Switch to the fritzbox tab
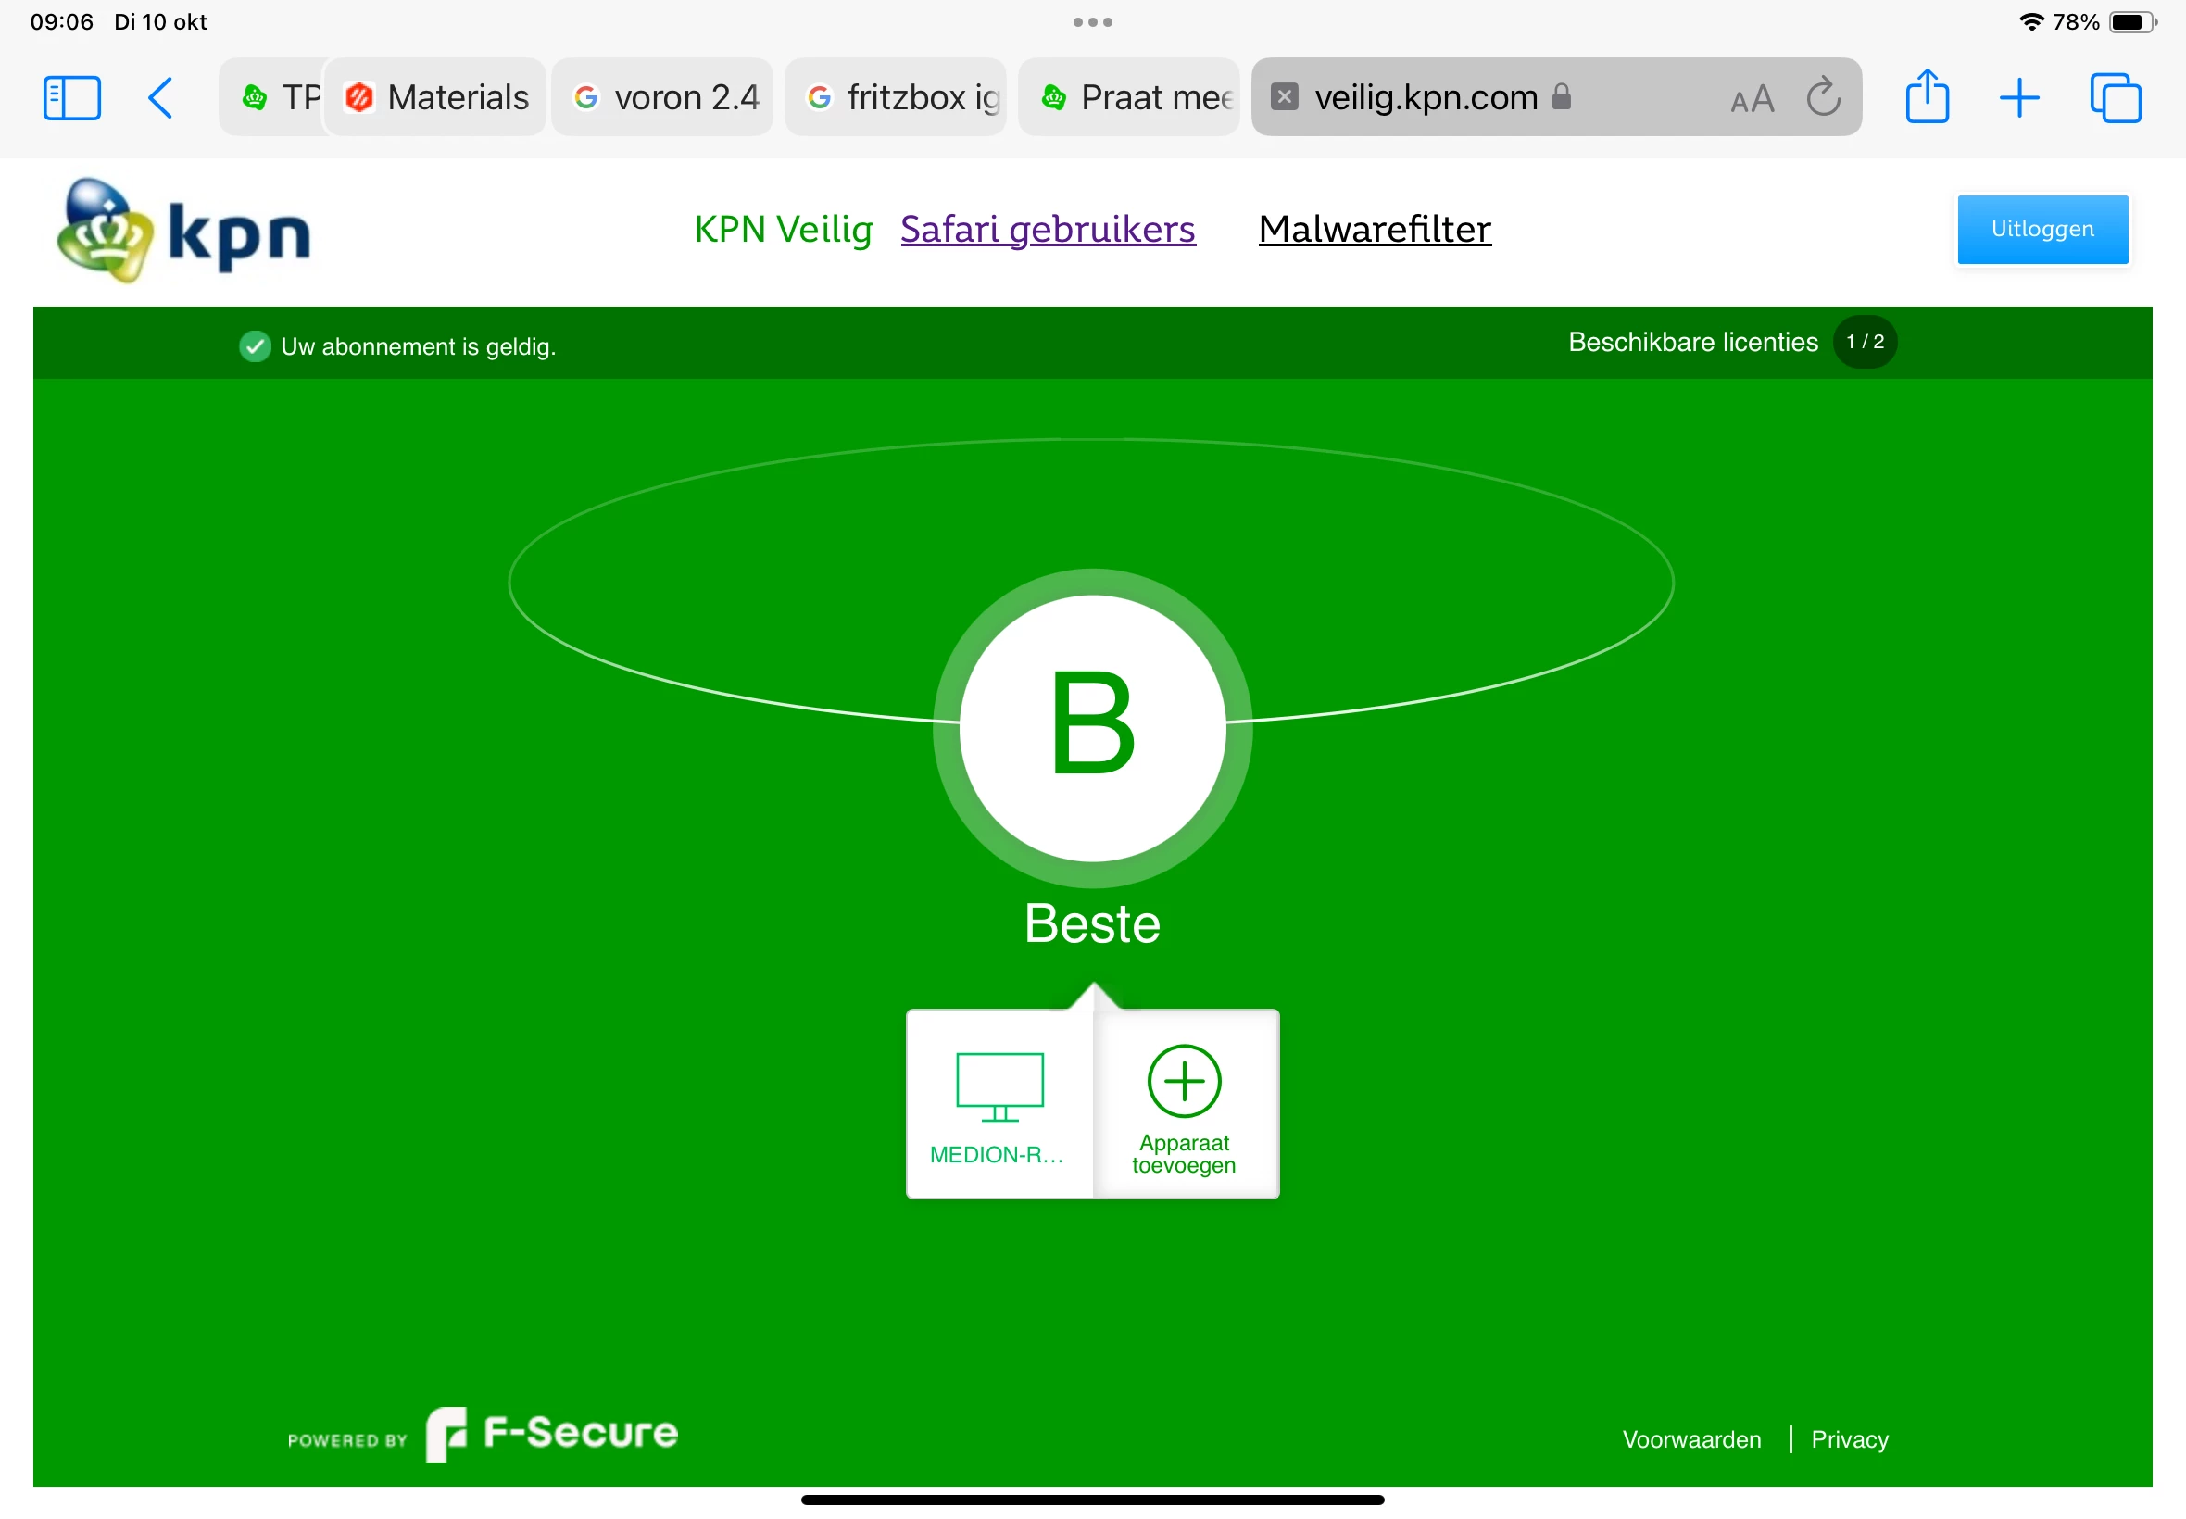2186x1519 pixels. 898,97
